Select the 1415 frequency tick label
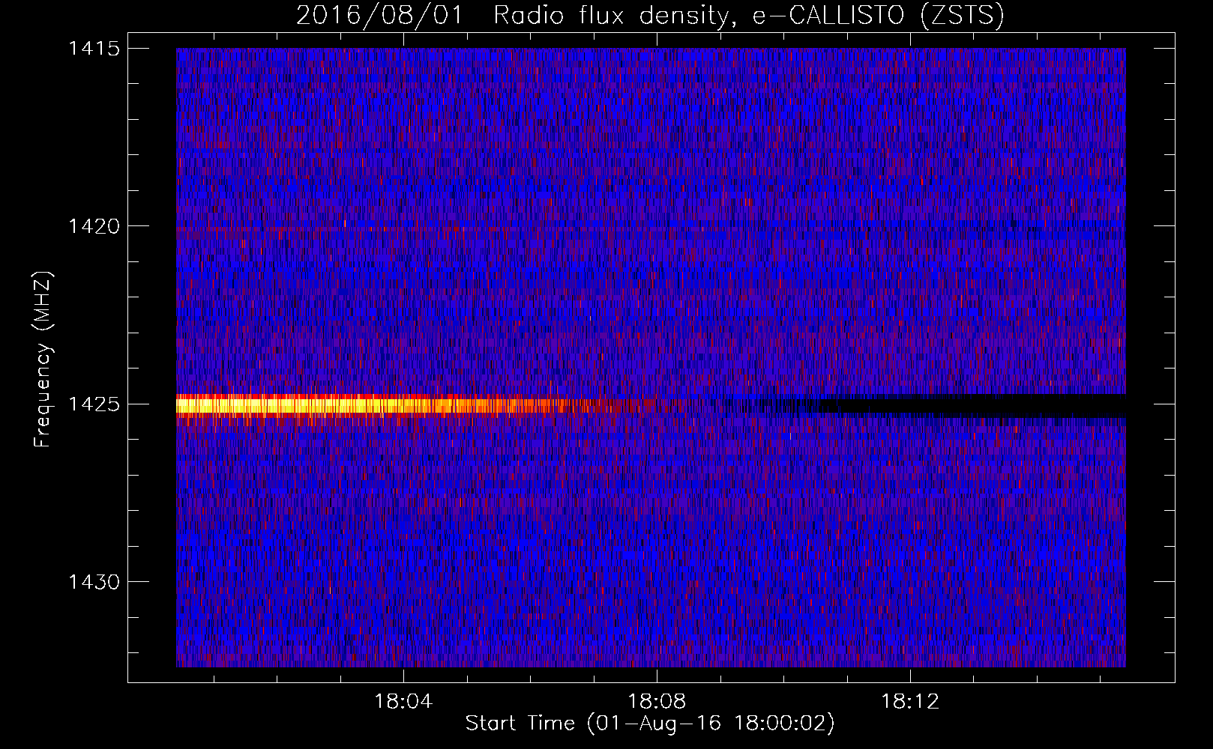This screenshot has height=749, width=1213. pyautogui.click(x=94, y=49)
